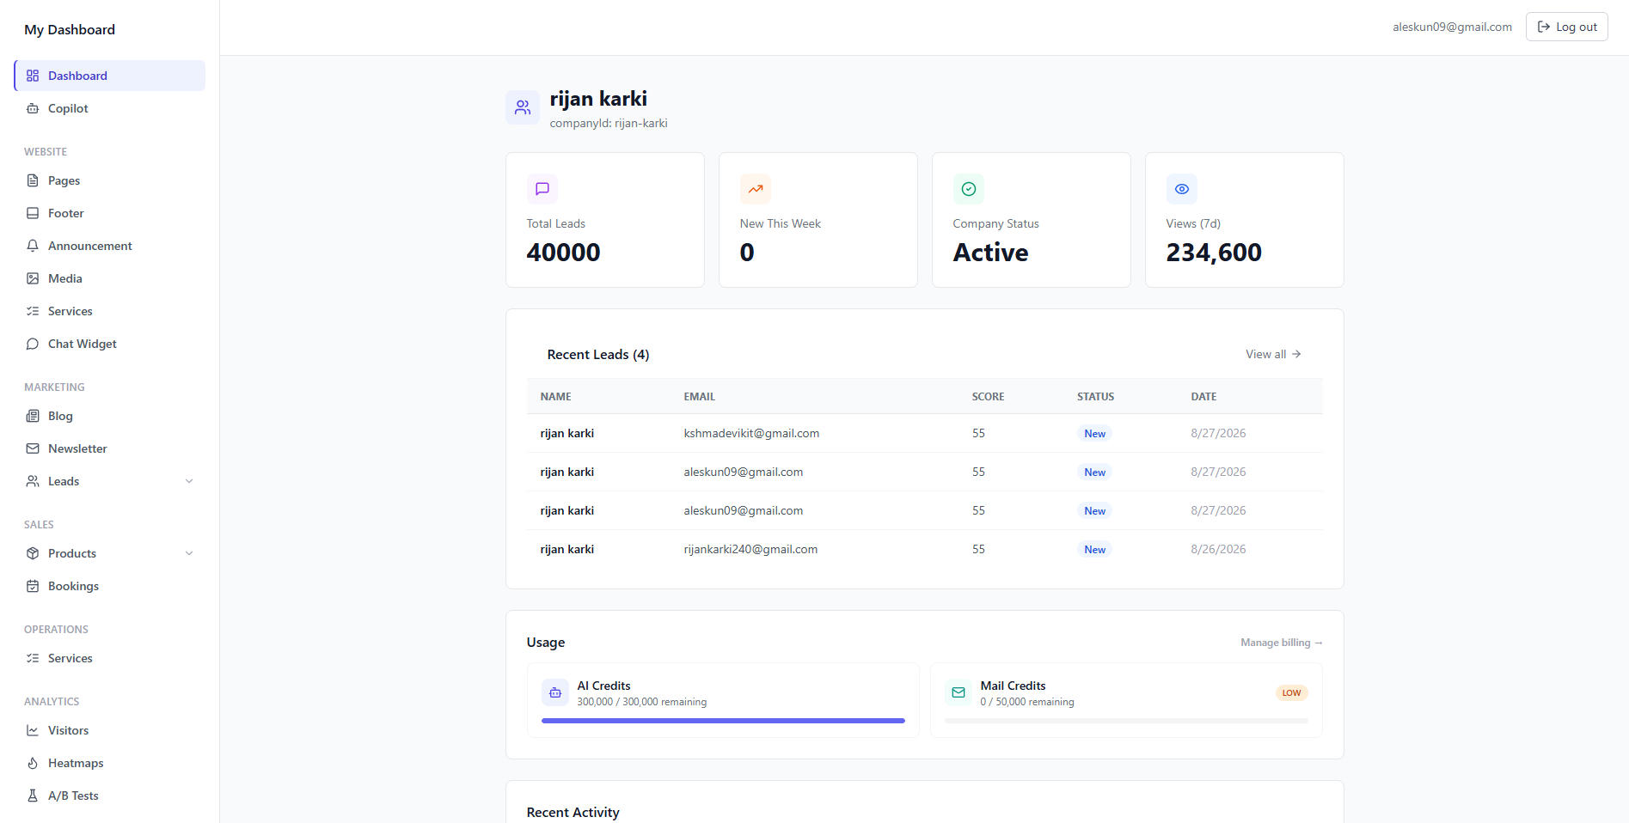Click the Footer layout icon
1629x823 pixels.
(33, 213)
